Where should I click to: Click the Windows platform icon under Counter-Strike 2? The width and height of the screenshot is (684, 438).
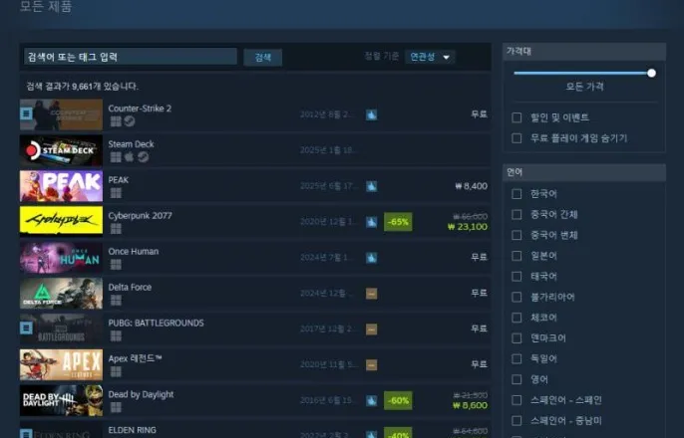[x=116, y=121]
